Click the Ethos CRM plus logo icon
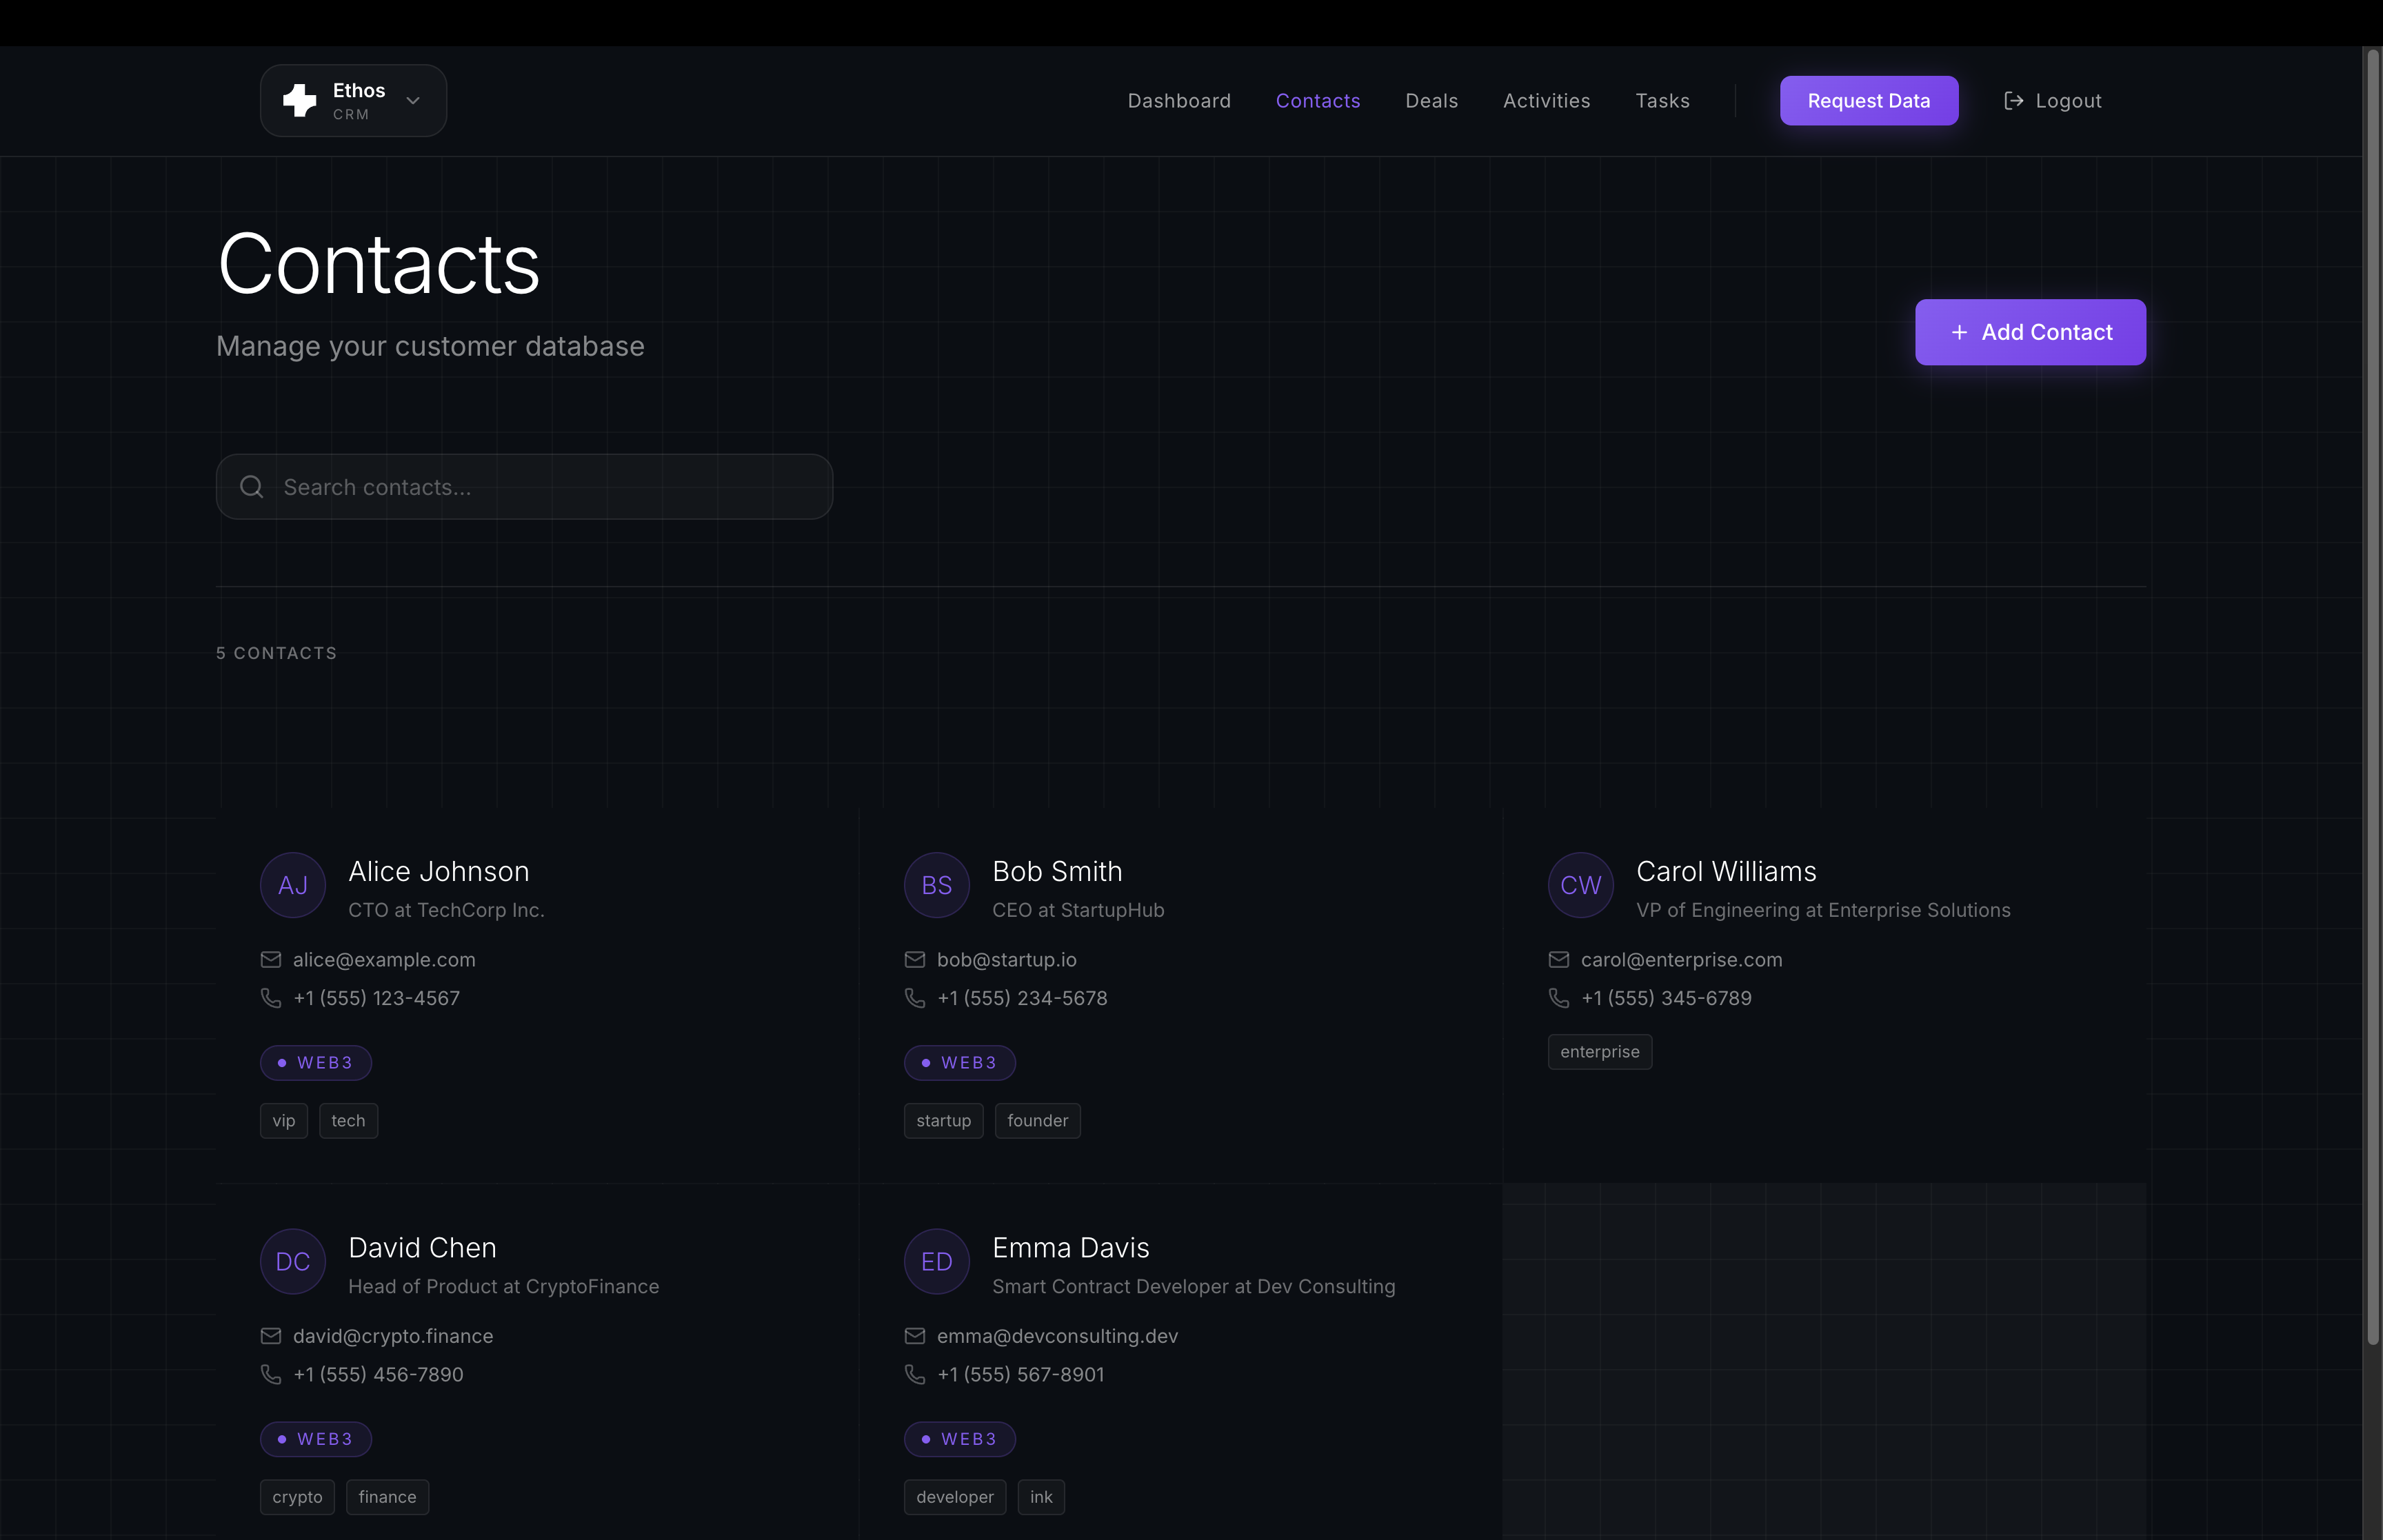This screenshot has width=2383, height=1540. tap(299, 100)
